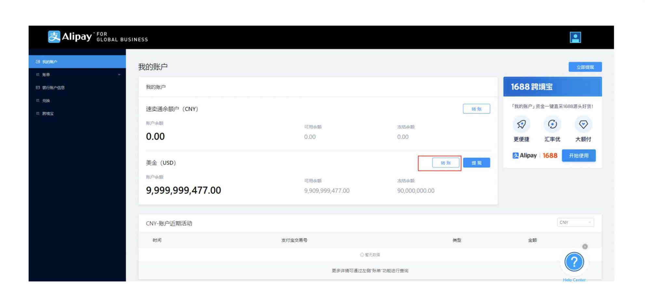
Task: Dismiss the Help Center widget with its X
Action: click(x=585, y=247)
